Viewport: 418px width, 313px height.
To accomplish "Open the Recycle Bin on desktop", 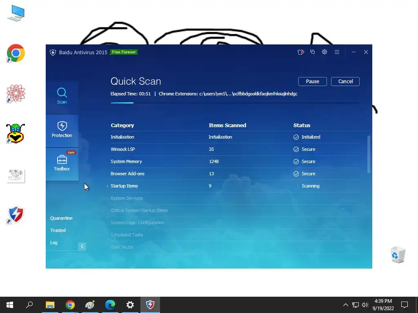I will [398, 255].
